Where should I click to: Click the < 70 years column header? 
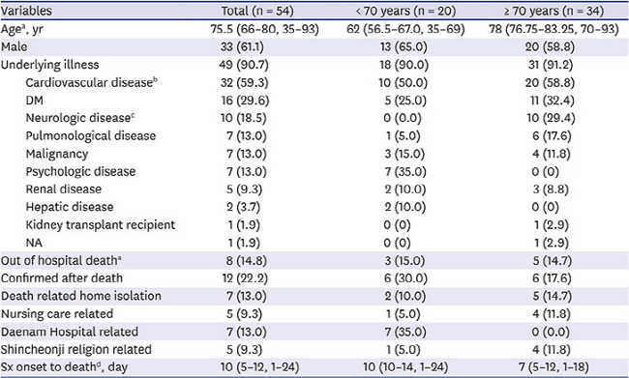point(405,11)
